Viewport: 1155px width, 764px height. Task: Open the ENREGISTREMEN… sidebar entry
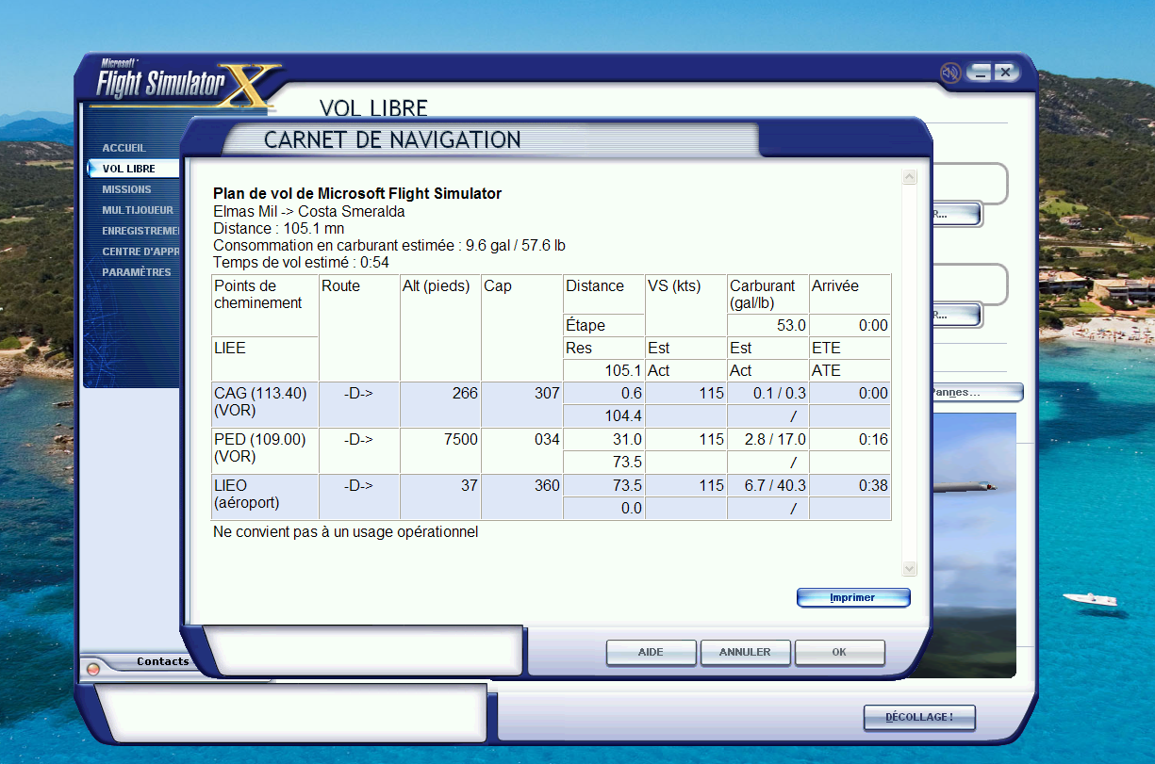click(140, 231)
